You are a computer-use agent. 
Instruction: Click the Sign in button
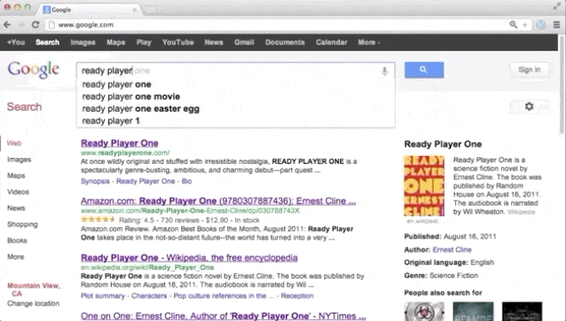529,70
